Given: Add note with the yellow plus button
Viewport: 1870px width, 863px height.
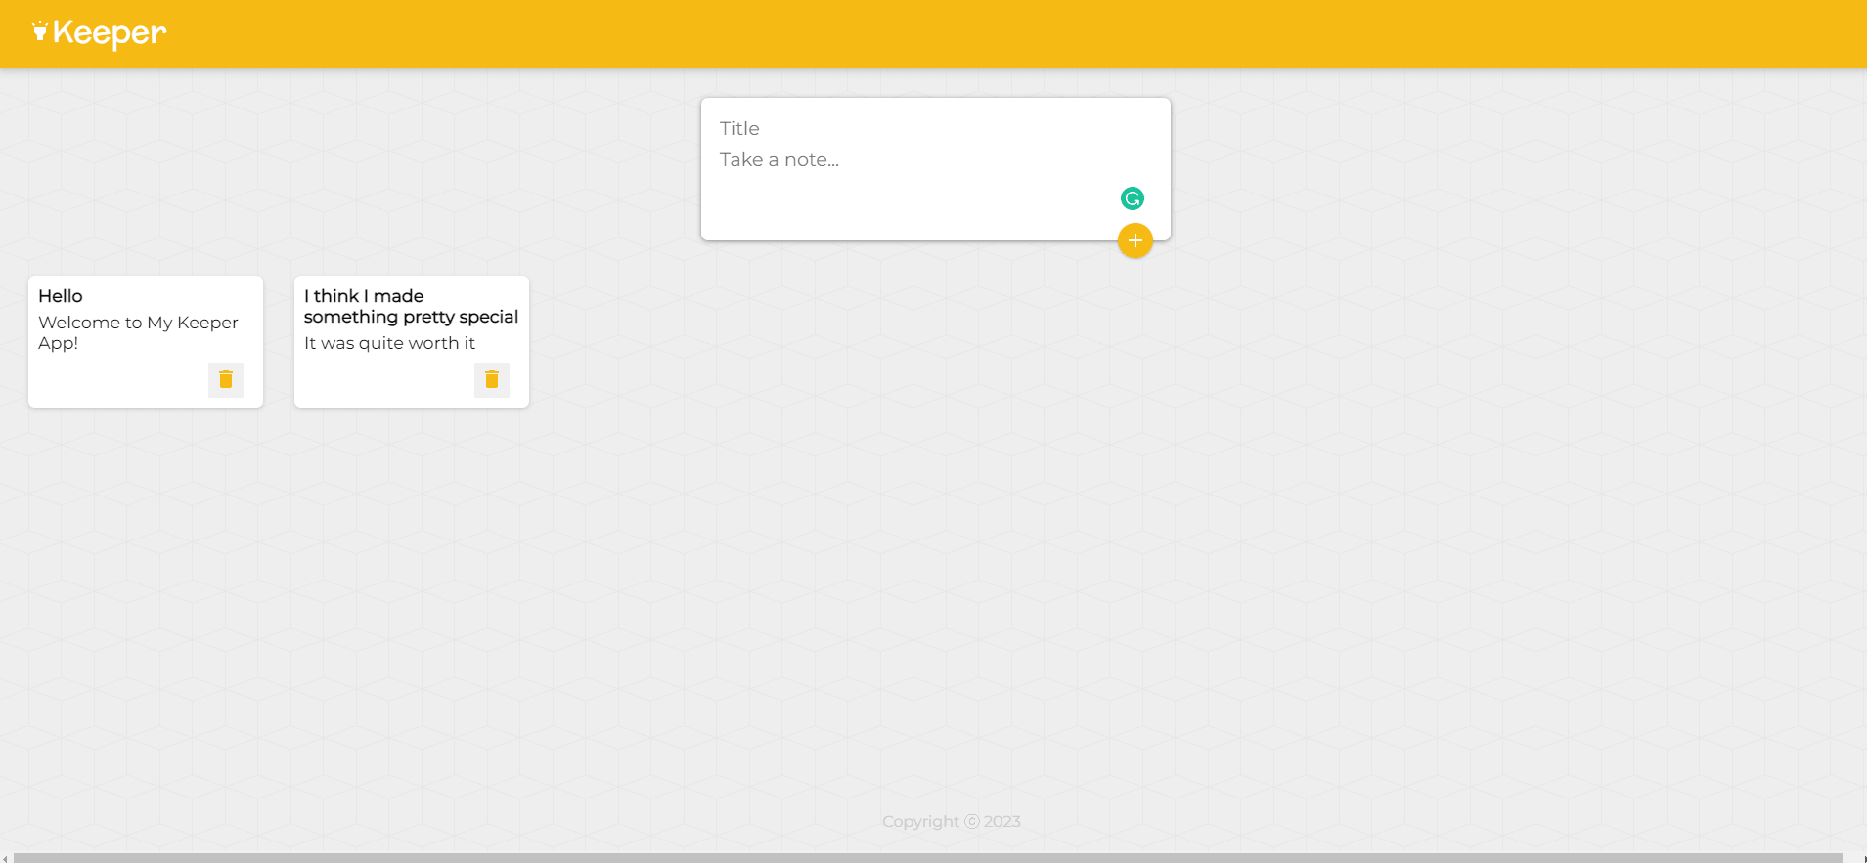Looking at the screenshot, I should pos(1135,240).
